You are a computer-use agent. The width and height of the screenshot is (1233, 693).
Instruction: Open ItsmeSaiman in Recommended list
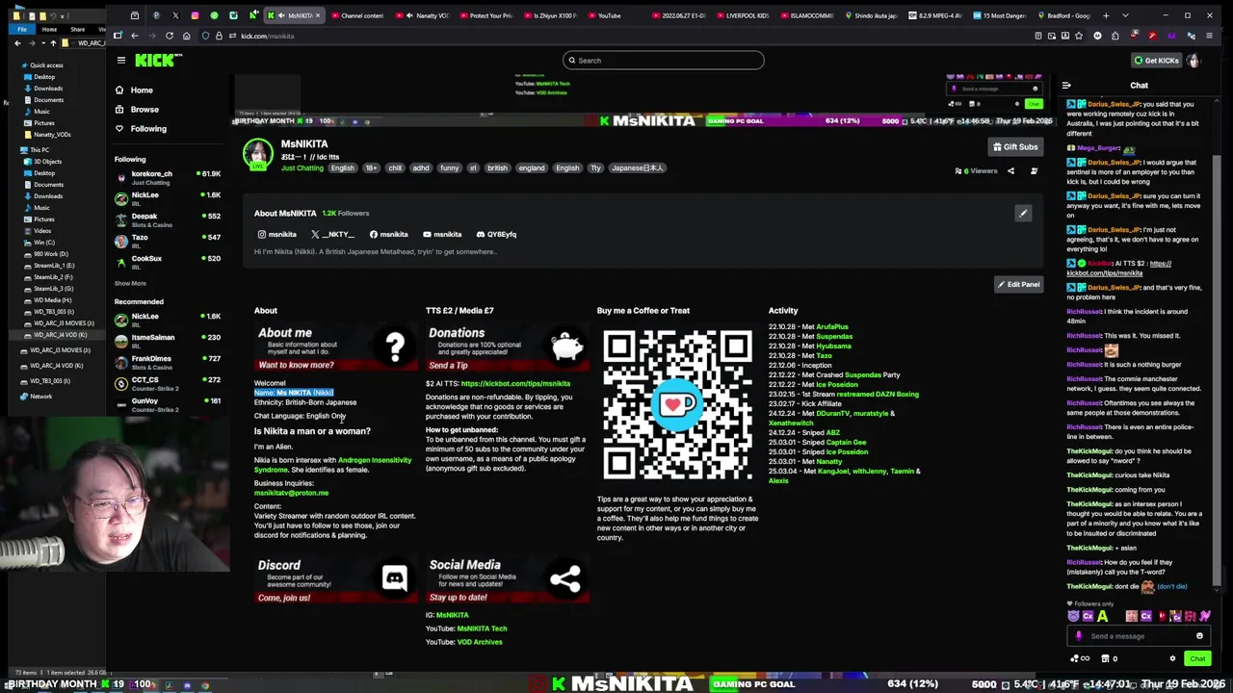pyautogui.click(x=167, y=341)
